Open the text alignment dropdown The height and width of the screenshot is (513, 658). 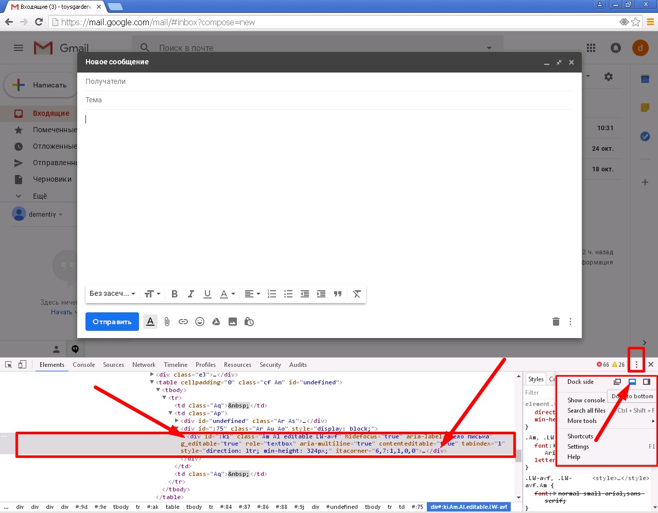point(252,294)
